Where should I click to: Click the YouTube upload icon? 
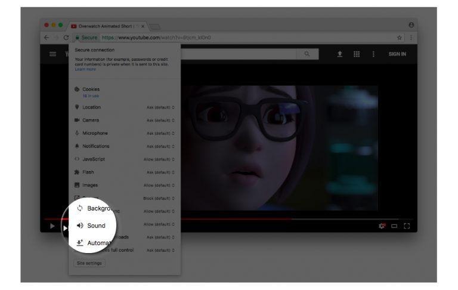click(340, 54)
